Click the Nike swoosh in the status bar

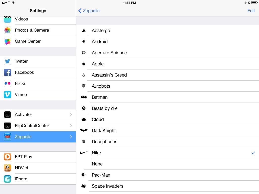[6, 3]
